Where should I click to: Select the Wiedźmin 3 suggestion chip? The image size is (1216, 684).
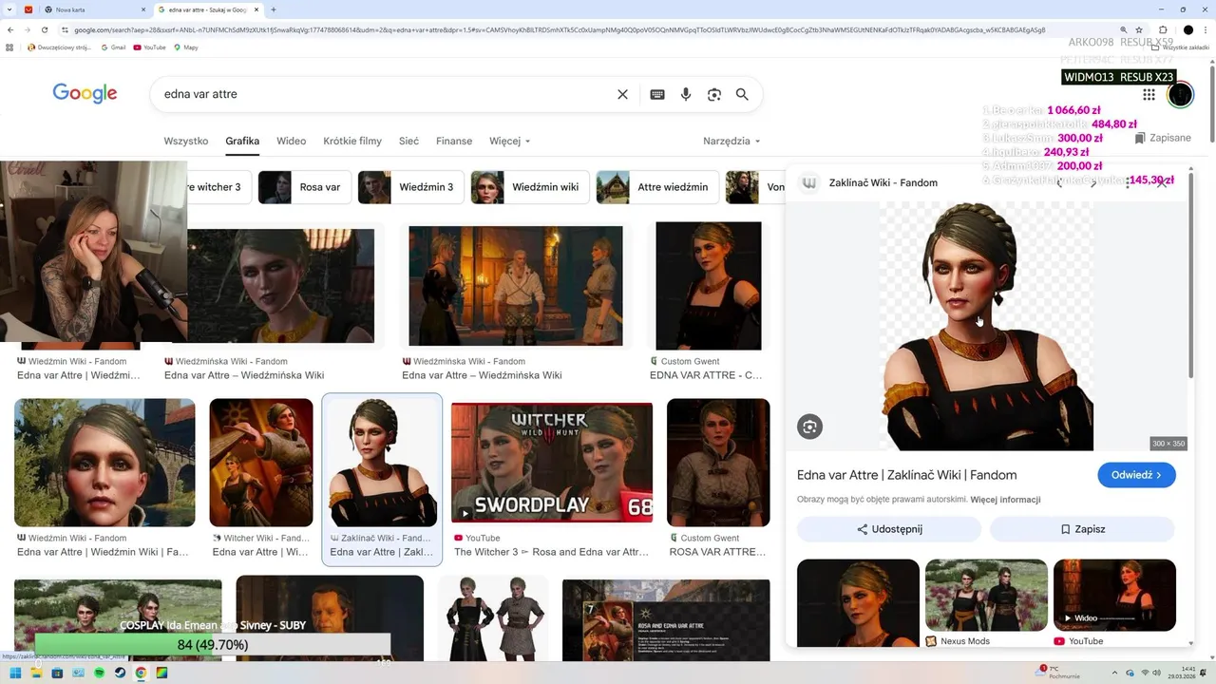tap(410, 187)
